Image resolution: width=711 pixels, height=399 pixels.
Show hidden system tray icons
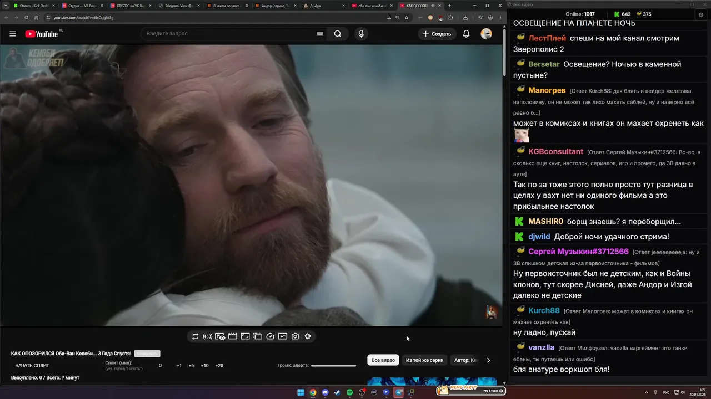point(647,392)
